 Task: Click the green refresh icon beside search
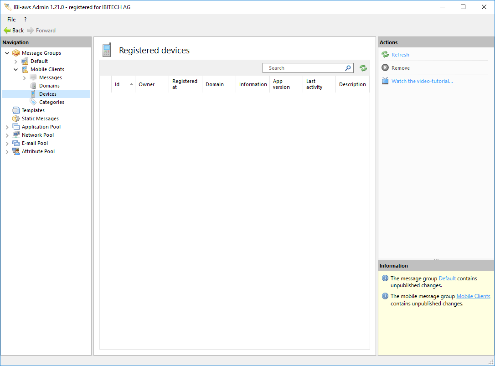pos(363,68)
